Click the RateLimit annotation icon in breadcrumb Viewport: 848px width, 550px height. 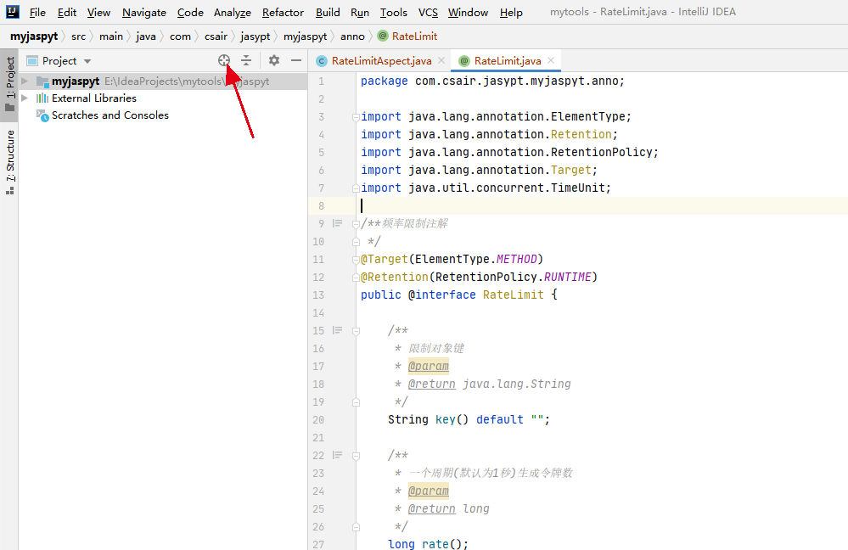[x=383, y=36]
